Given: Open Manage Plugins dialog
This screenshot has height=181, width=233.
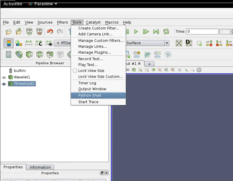Looking at the screenshot, I should click(98, 52).
